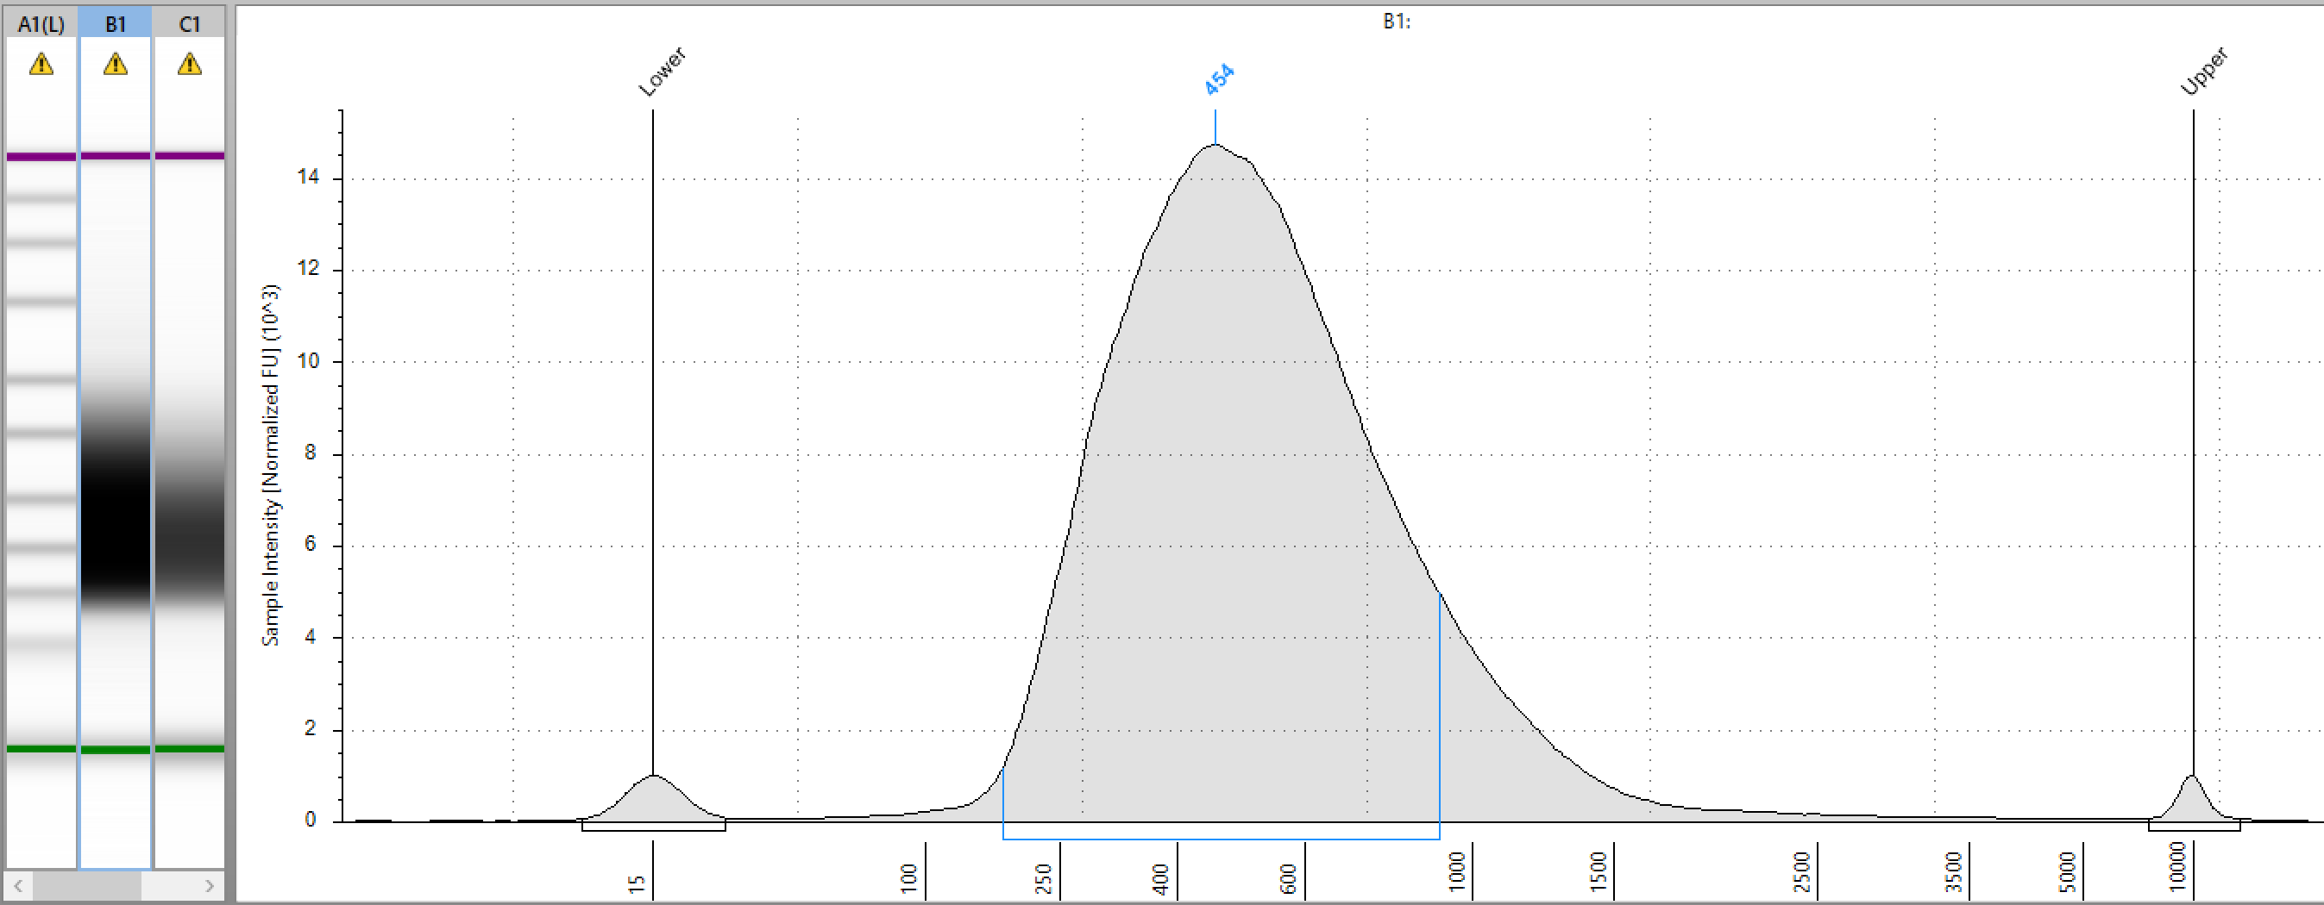Click warning icon under B1 lane
The width and height of the screenshot is (2324, 905).
116,64
